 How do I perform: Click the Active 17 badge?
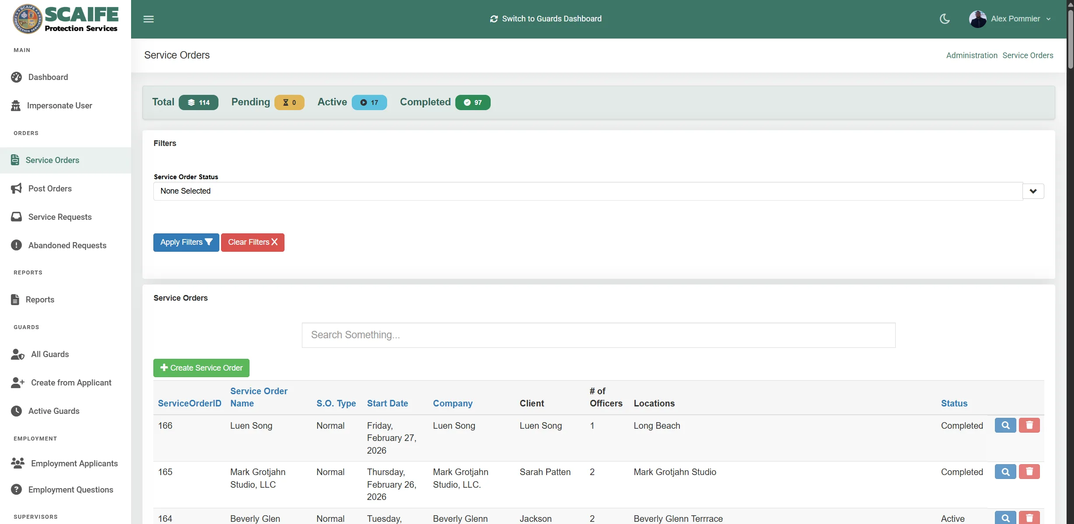click(369, 102)
